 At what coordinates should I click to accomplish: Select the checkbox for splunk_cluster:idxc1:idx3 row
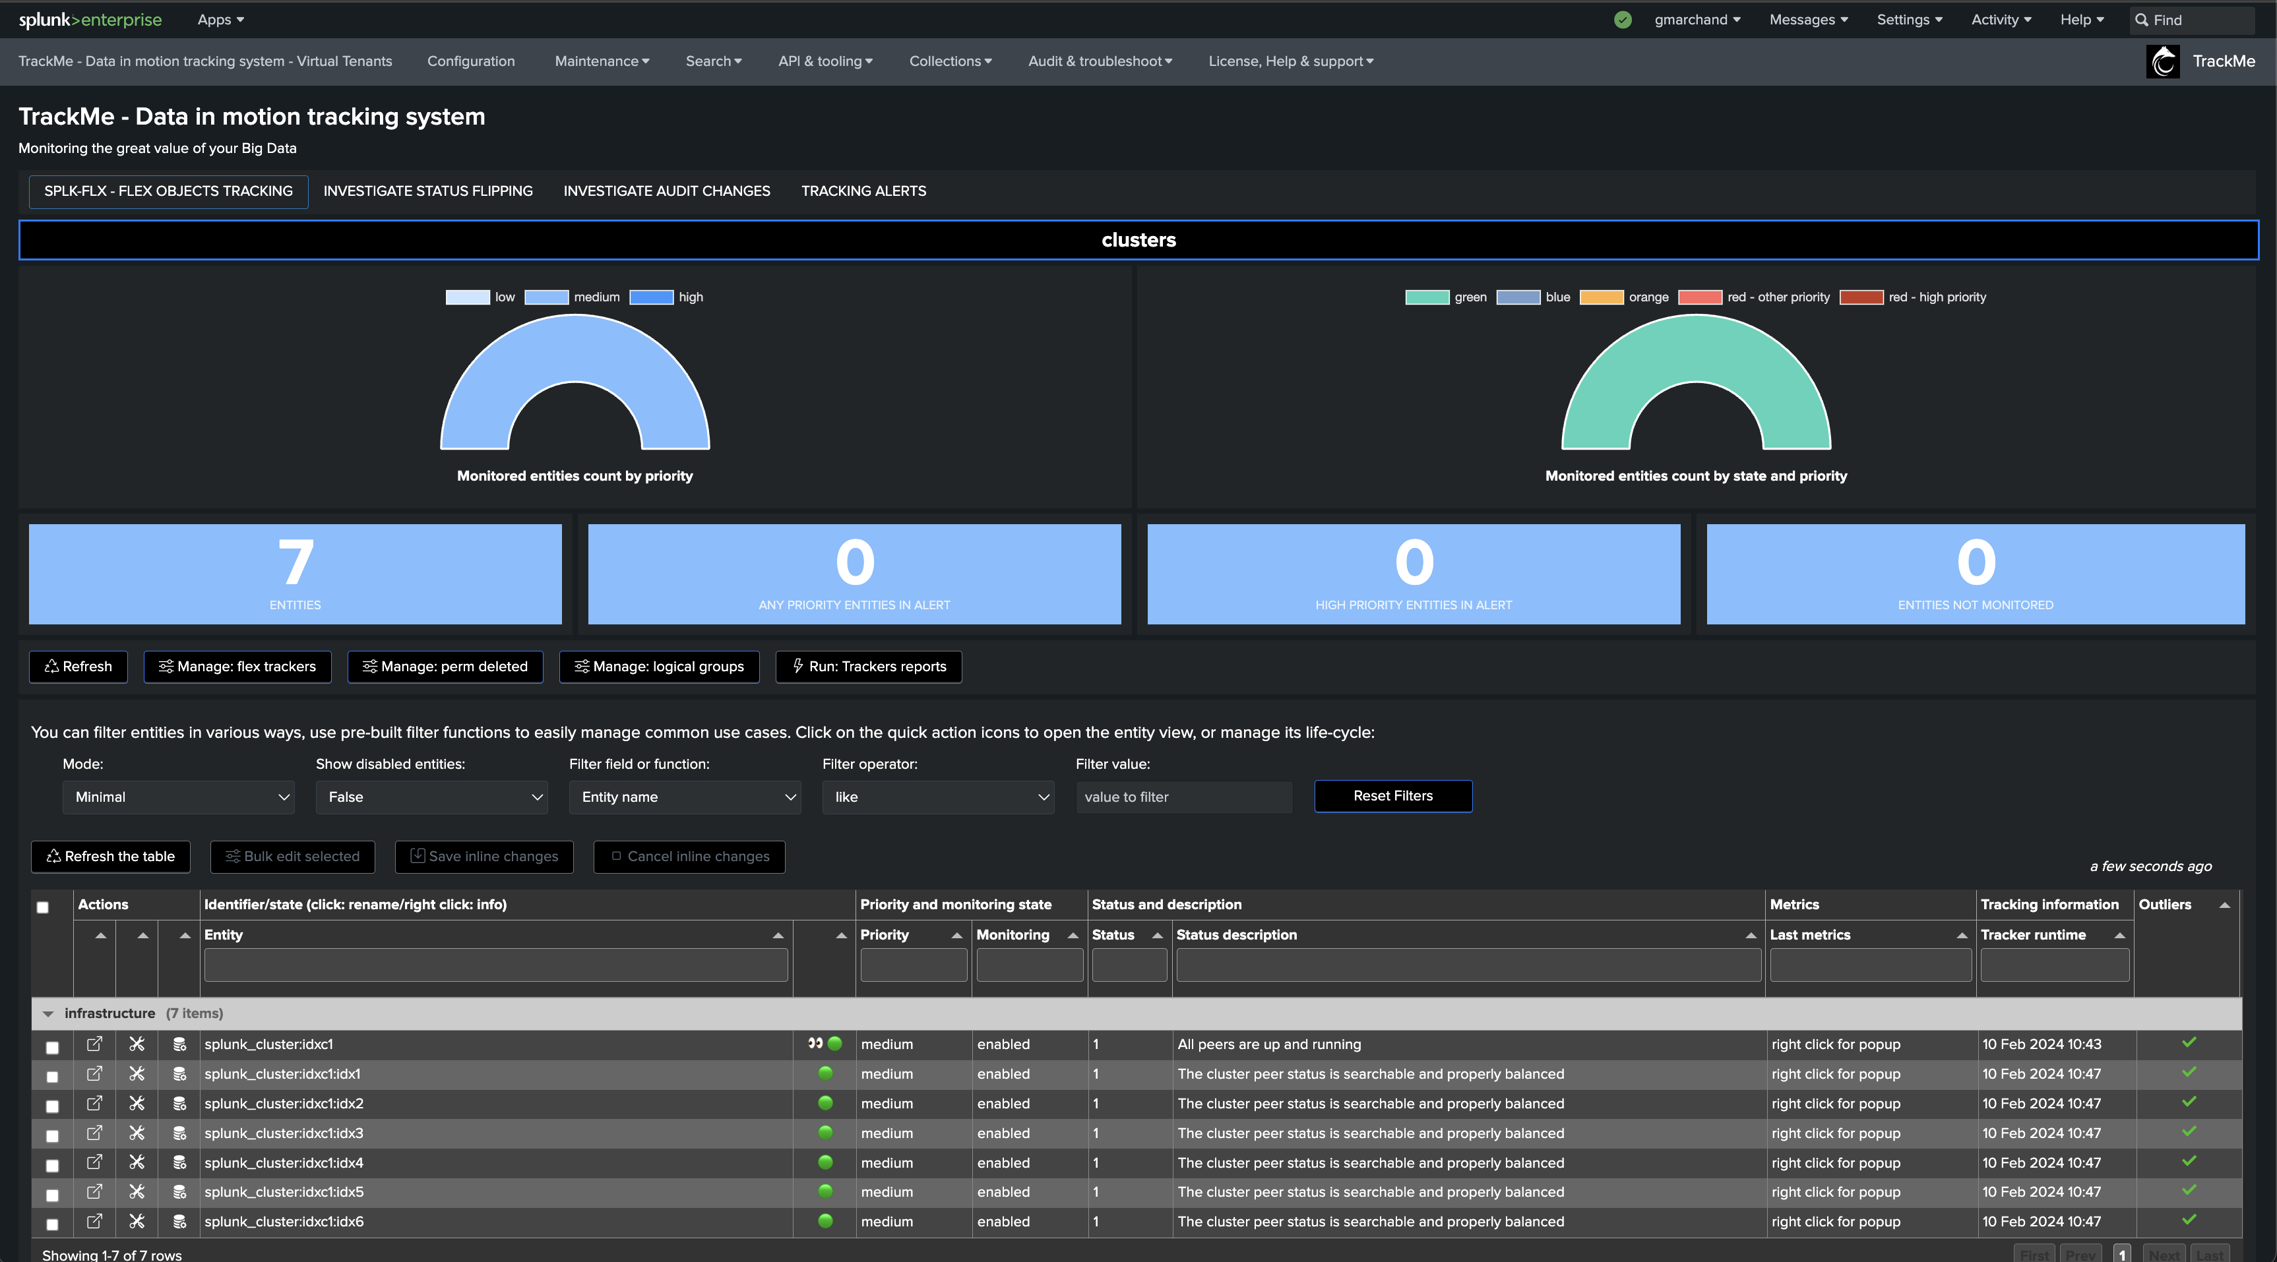coord(52,1135)
